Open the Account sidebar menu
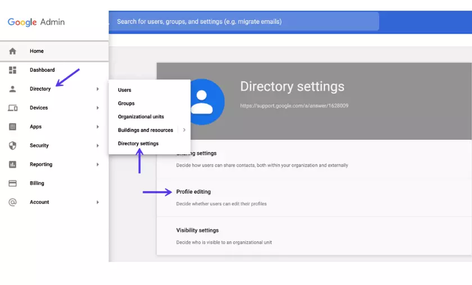The width and height of the screenshot is (472, 285). coord(54,203)
